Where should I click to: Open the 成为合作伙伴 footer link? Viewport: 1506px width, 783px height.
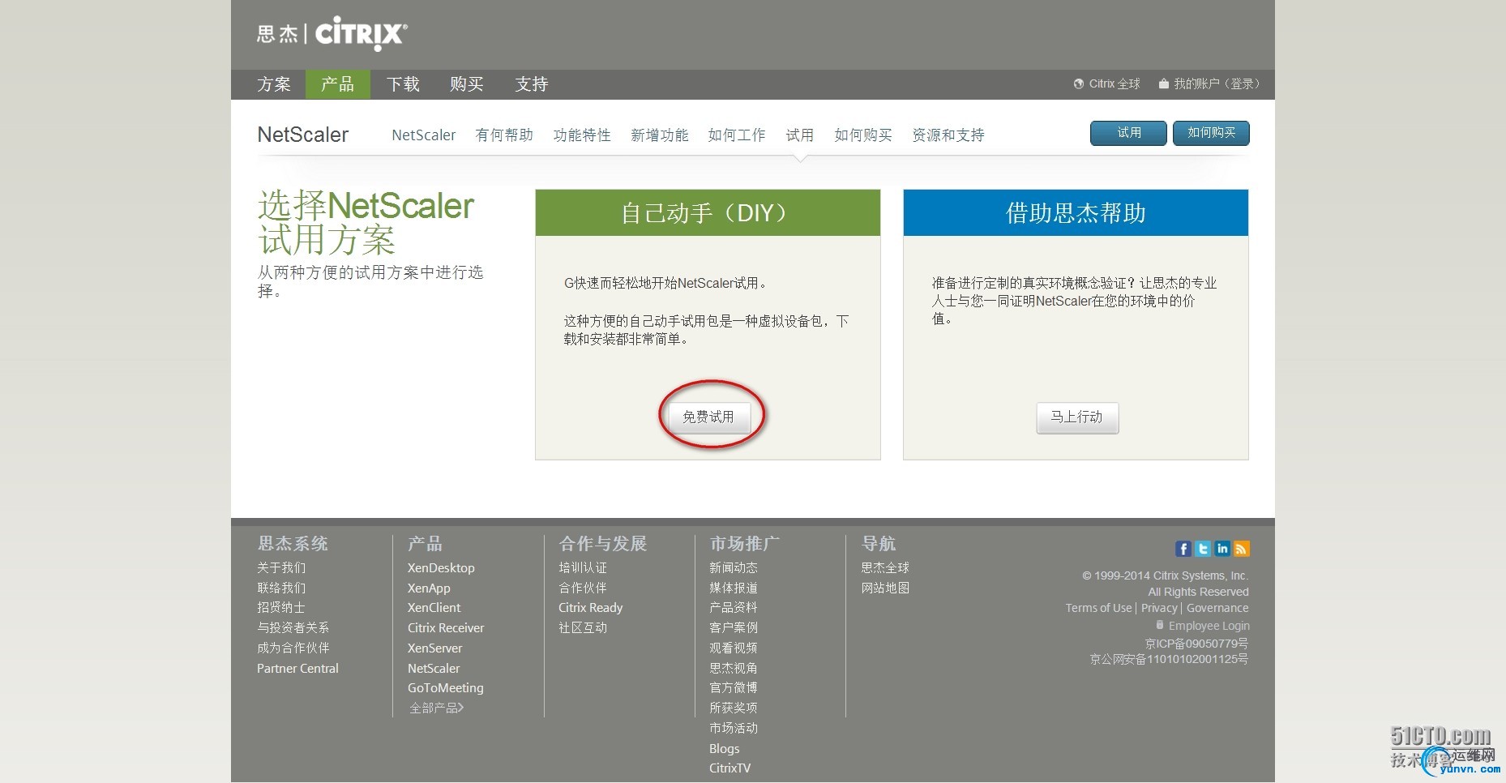pyautogui.click(x=293, y=648)
